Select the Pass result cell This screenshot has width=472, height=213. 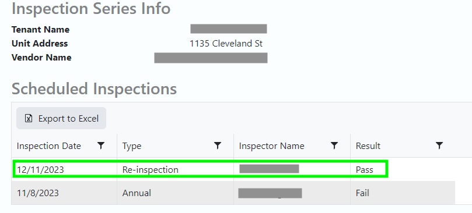[364, 170]
